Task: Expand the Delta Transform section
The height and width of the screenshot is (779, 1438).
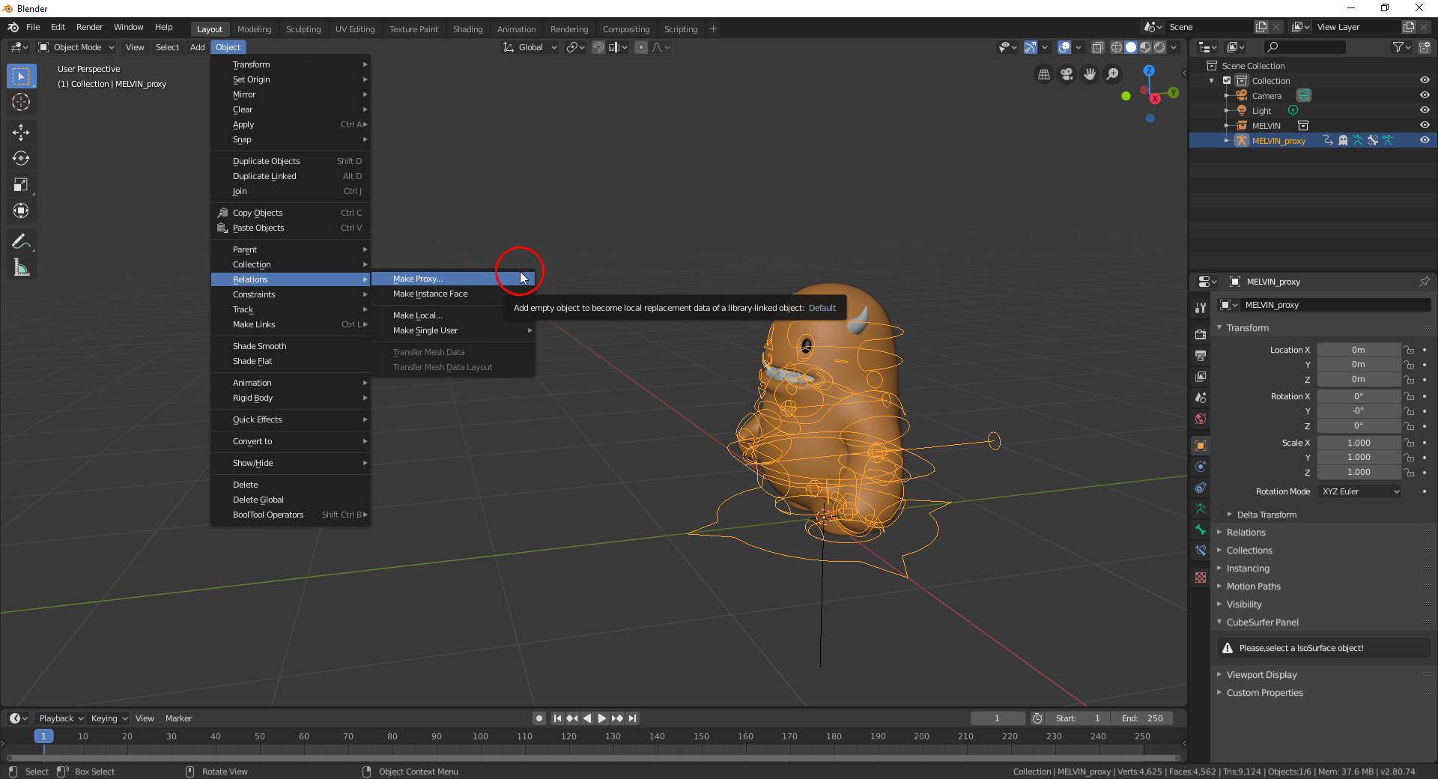Action: click(x=1266, y=515)
